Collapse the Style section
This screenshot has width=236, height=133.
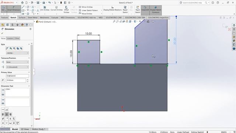[29, 44]
